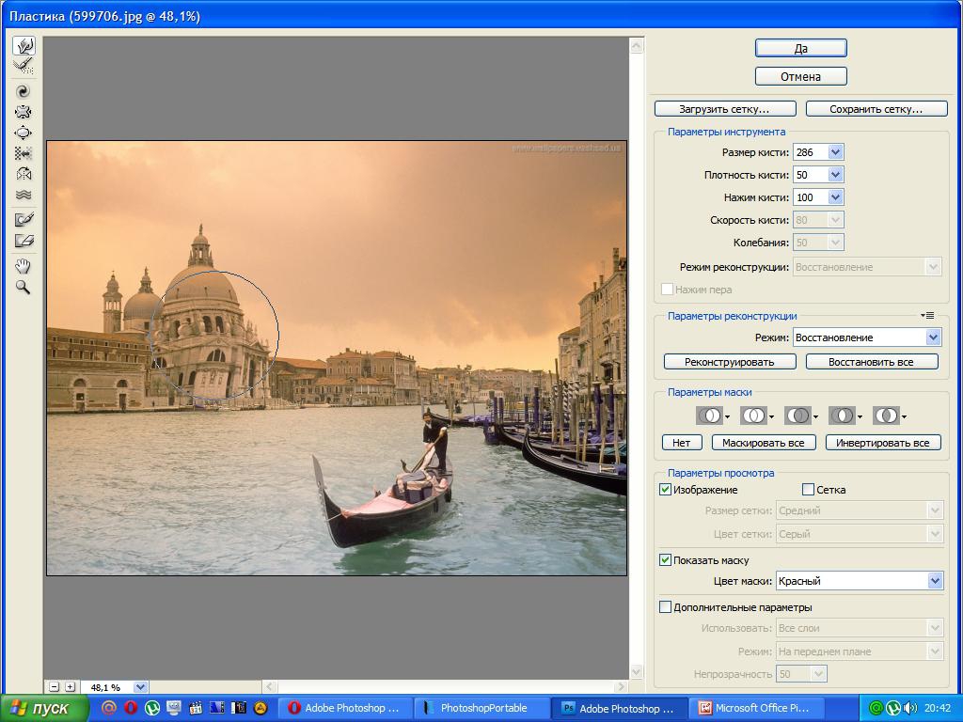This screenshot has height=722, width=963.
Task: Switch to PhotoshopPortable in the taskbar
Action: pyautogui.click(x=482, y=708)
